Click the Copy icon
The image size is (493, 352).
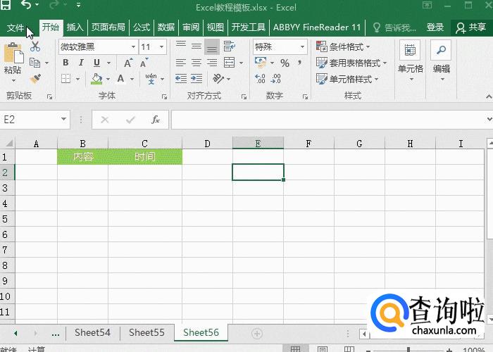pyautogui.click(x=35, y=63)
